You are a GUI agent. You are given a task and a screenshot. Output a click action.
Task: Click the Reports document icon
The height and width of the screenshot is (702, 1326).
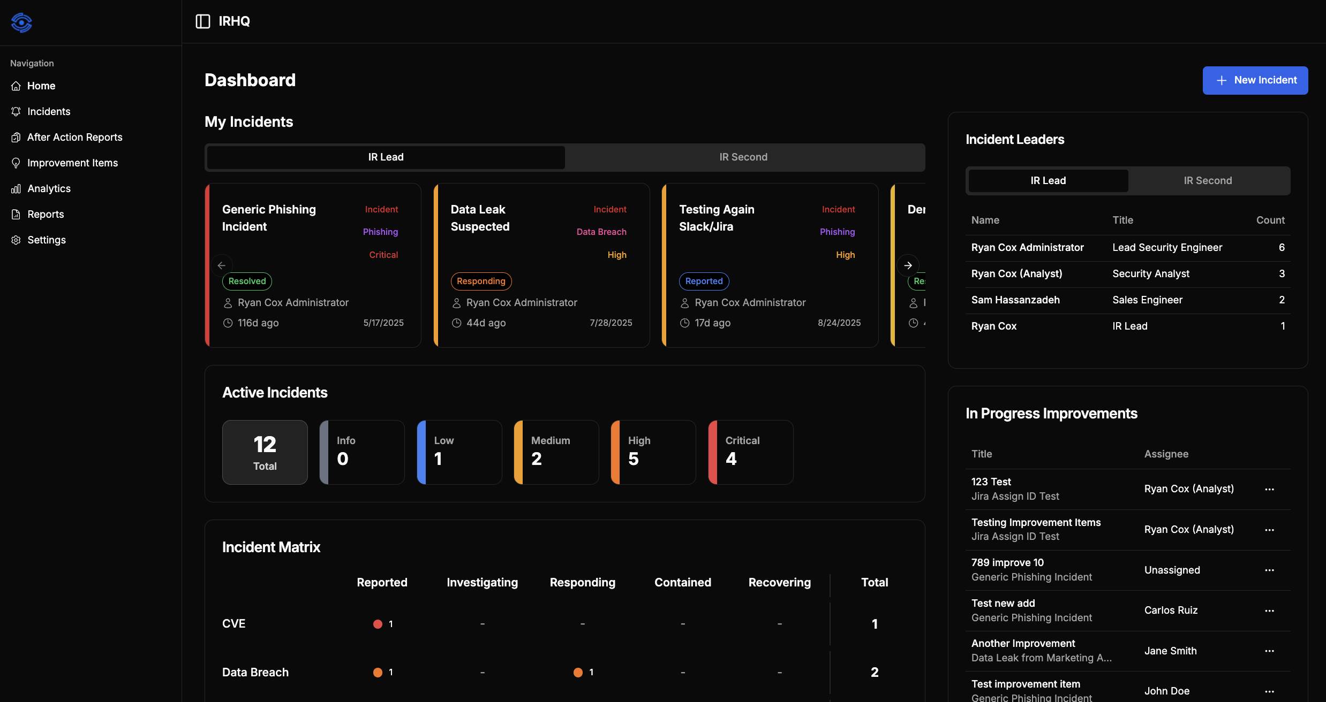point(16,214)
